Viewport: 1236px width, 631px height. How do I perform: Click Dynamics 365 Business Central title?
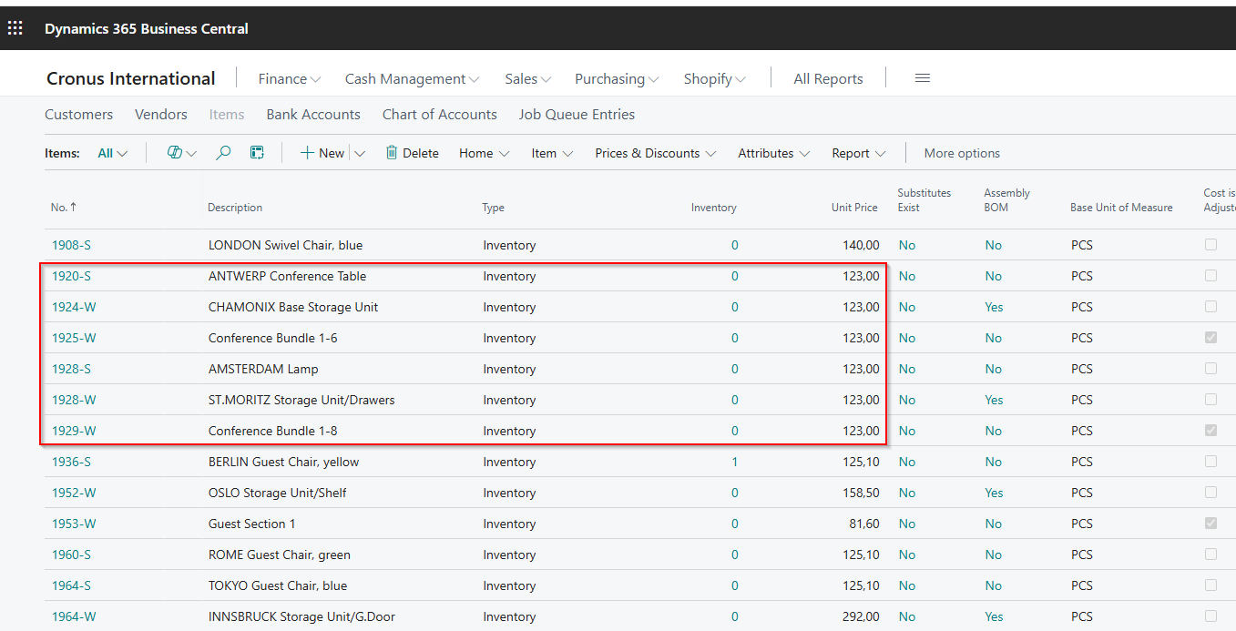click(x=147, y=28)
